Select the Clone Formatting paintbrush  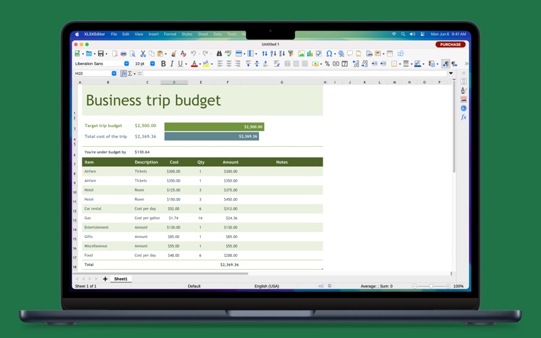174,53
